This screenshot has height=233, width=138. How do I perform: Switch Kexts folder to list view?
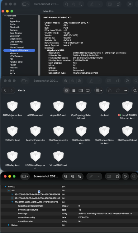[x=74, y=90]
